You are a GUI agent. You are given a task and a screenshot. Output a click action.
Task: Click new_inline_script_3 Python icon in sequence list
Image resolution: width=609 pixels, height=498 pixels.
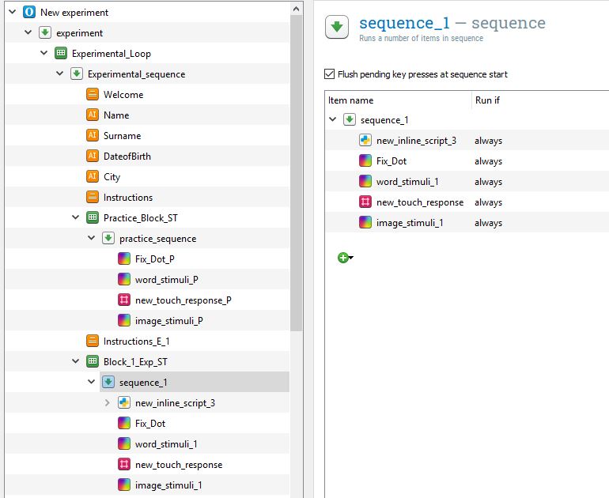click(x=365, y=141)
